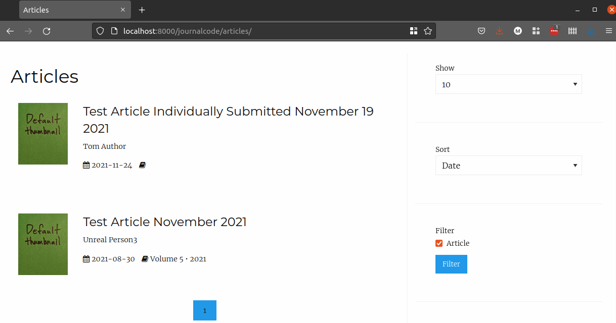The width and height of the screenshot is (616, 323).
Task: Click book icon beside Volume 5 • 2021
Action: tap(145, 259)
